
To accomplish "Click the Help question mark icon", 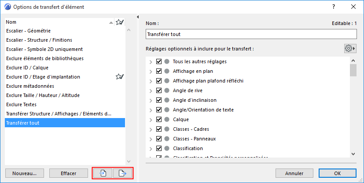I will click(334, 7).
